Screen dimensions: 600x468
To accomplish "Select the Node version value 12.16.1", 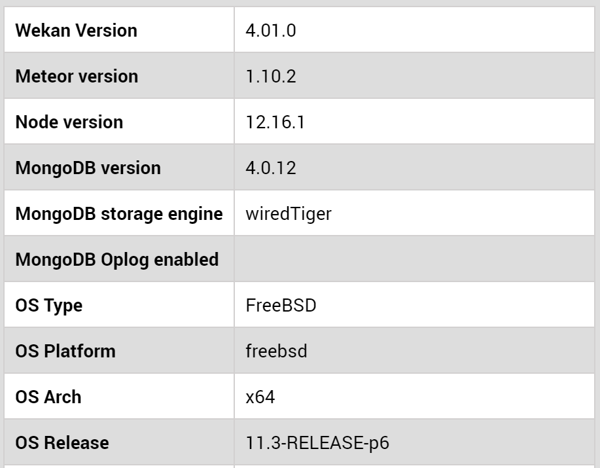I will pos(271,122).
